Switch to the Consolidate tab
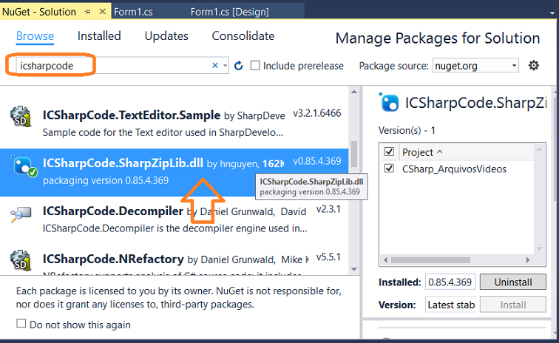The image size is (559, 343). tap(243, 36)
